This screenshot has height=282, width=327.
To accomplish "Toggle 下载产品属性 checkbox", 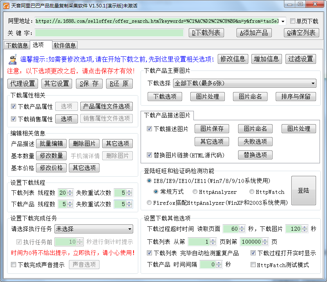I will click(x=13, y=107).
